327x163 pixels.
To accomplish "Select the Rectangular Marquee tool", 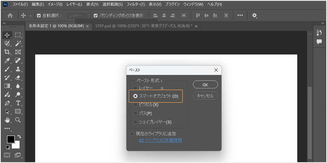I will (18, 35).
